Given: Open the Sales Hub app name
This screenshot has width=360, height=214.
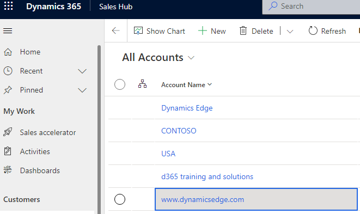Looking at the screenshot, I should click(115, 7).
